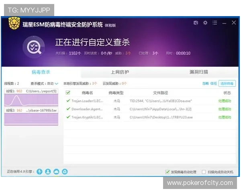Image resolution: width=241 pixels, height=193 pixels.
Task: Click the 本地引擎发现威胁 3个 label
Action: tap(80, 84)
